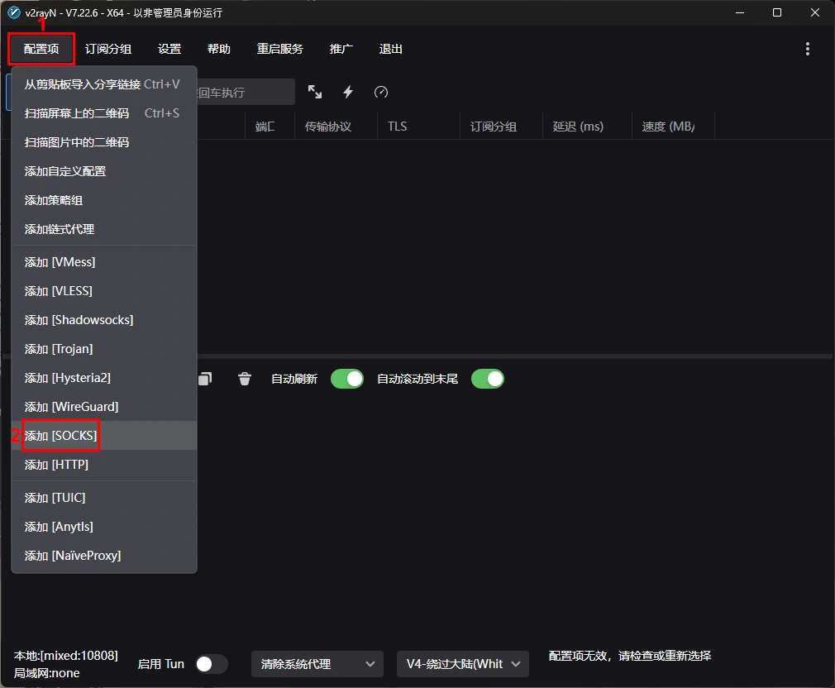The height and width of the screenshot is (688, 835).
Task: Click the 回车执行 filter input field
Action: pos(246,92)
